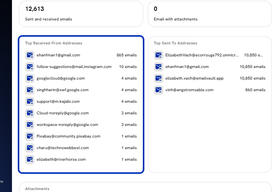This screenshot has width=276, height=192.
Task: Select workspace-noreply@google.com address
Action: coord(67,125)
